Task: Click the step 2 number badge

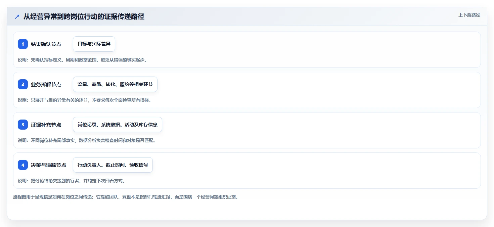Action: [x=23, y=84]
